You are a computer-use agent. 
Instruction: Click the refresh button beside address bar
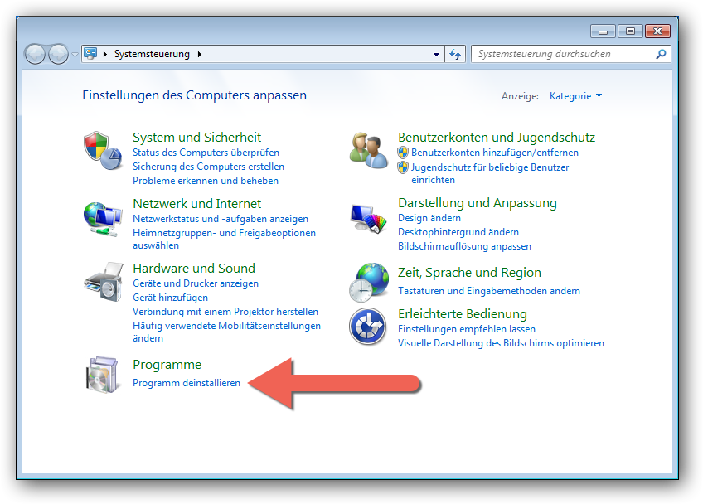coord(455,54)
